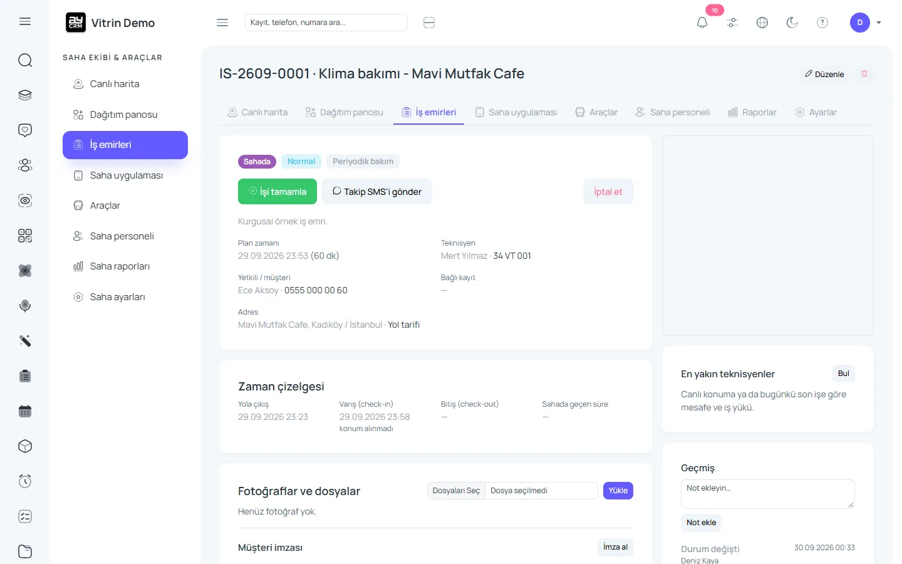Click the Düzenle edit button

pos(824,74)
